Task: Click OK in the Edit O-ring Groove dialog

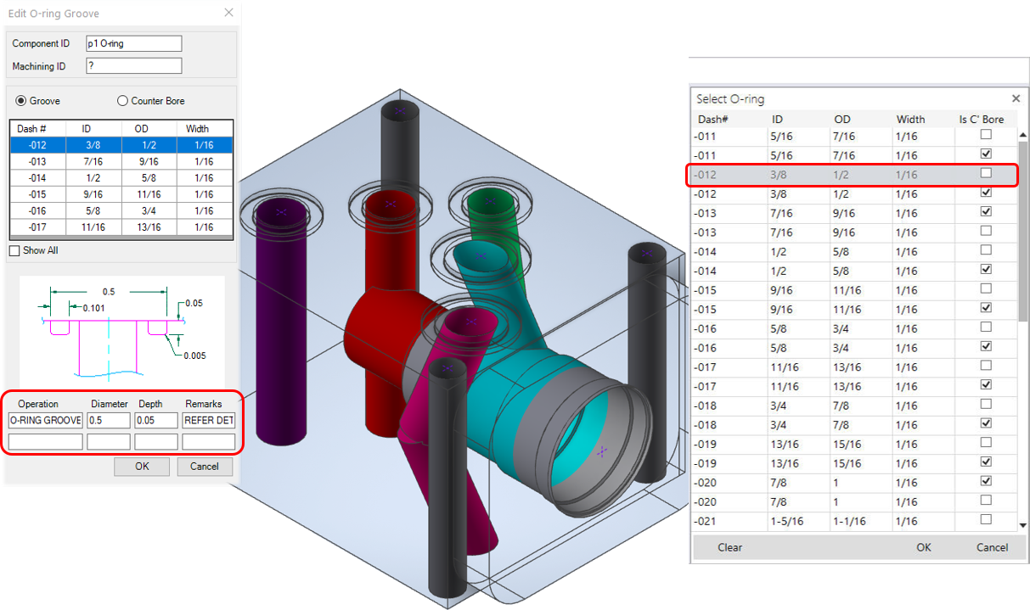Action: (x=141, y=466)
